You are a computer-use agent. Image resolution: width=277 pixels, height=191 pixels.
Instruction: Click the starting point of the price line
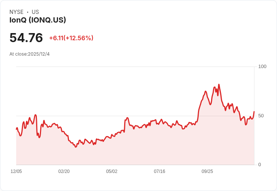point(16,129)
